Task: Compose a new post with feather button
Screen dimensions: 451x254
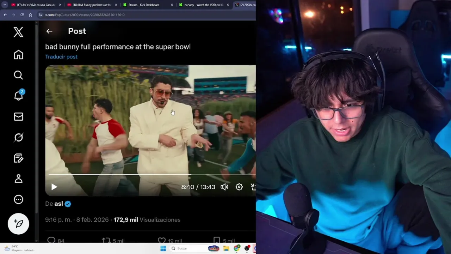Action: click(18, 224)
